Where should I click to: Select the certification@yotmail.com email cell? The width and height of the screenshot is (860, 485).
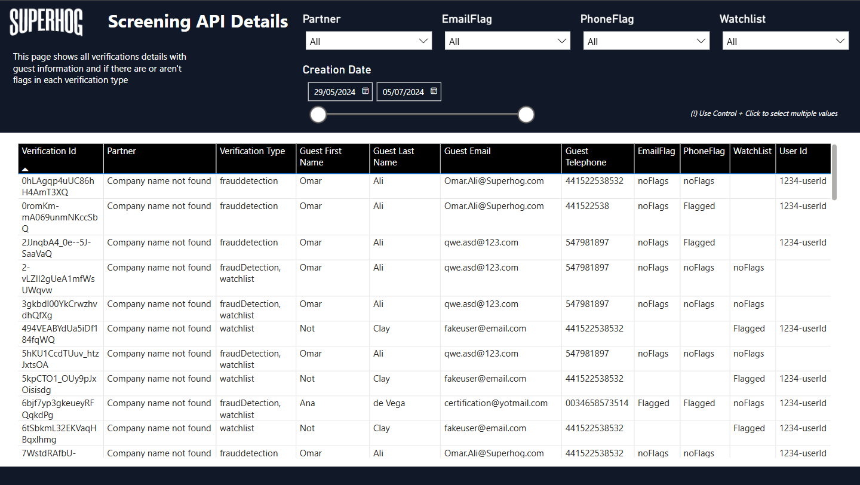496,403
